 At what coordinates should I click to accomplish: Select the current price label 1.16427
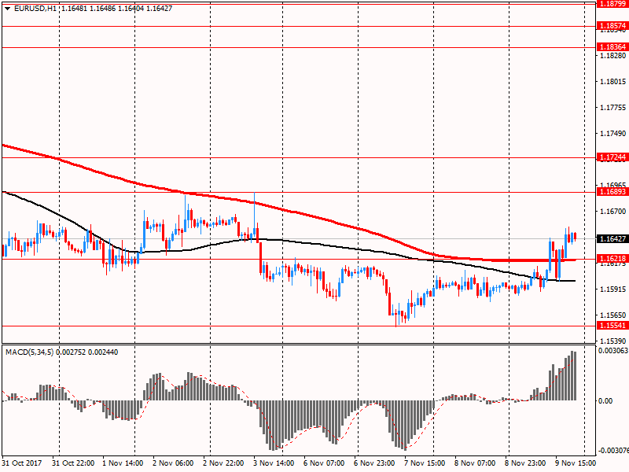(612, 239)
